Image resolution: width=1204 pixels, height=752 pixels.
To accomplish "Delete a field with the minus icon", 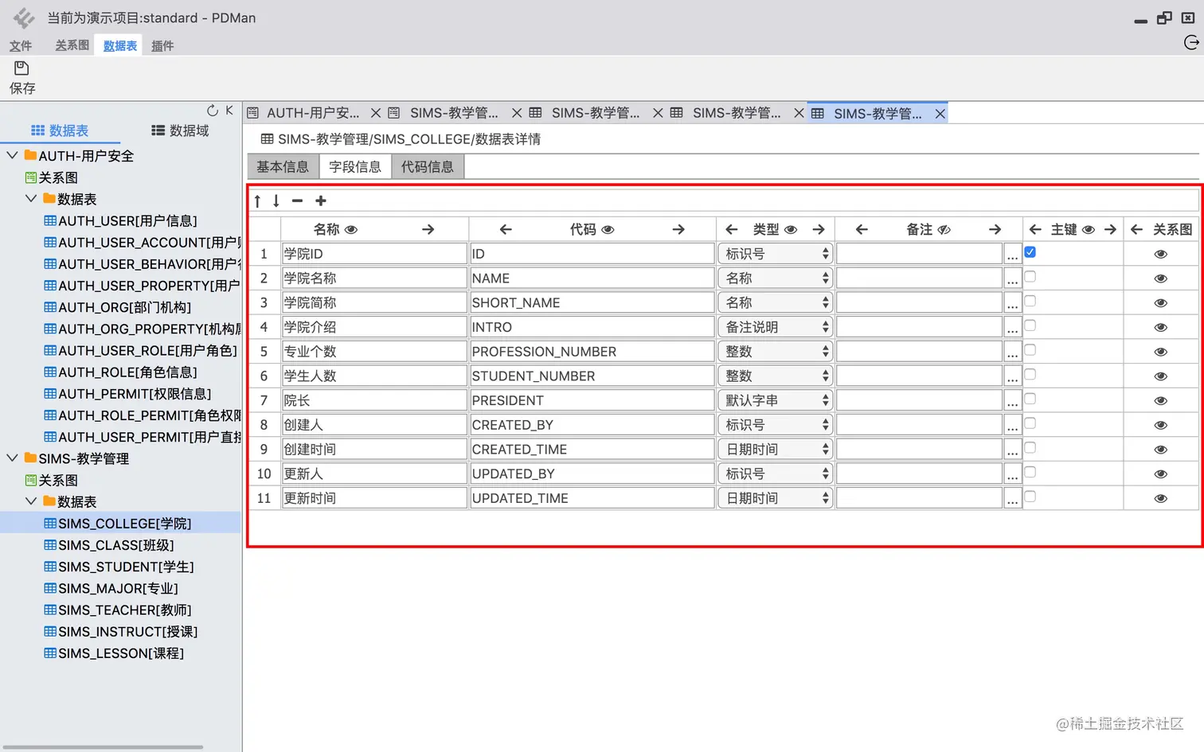I will pyautogui.click(x=297, y=201).
